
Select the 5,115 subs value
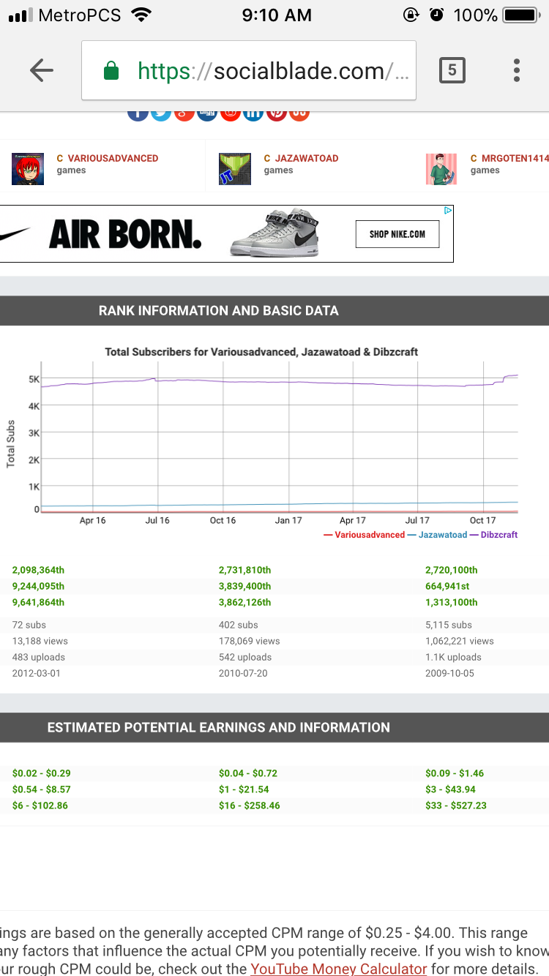pyautogui.click(x=449, y=625)
